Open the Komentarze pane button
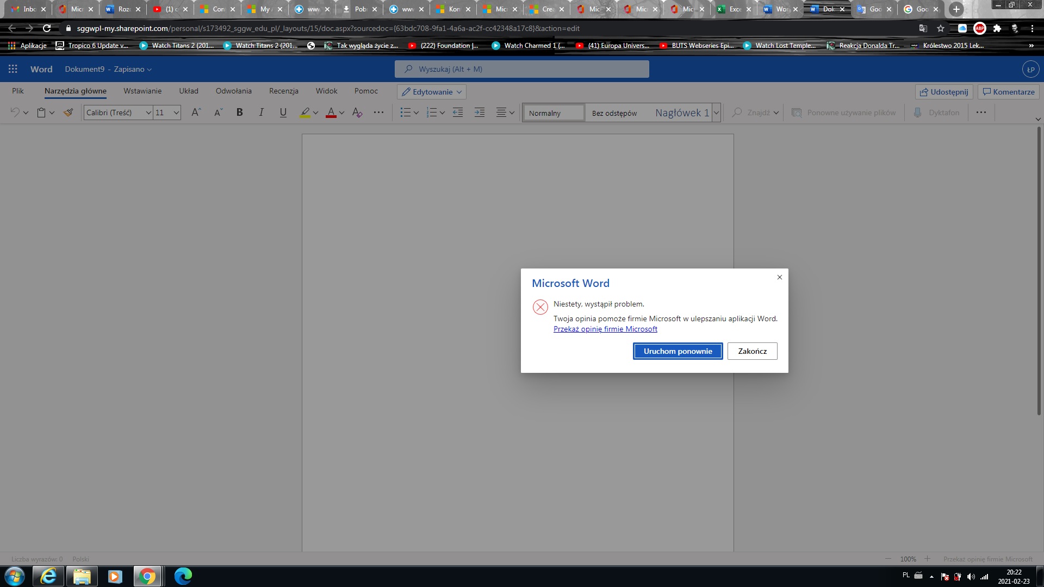This screenshot has width=1044, height=587. tap(1009, 92)
